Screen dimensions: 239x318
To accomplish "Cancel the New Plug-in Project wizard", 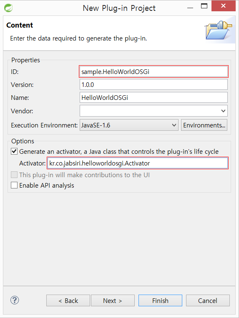I will pos(208,300).
